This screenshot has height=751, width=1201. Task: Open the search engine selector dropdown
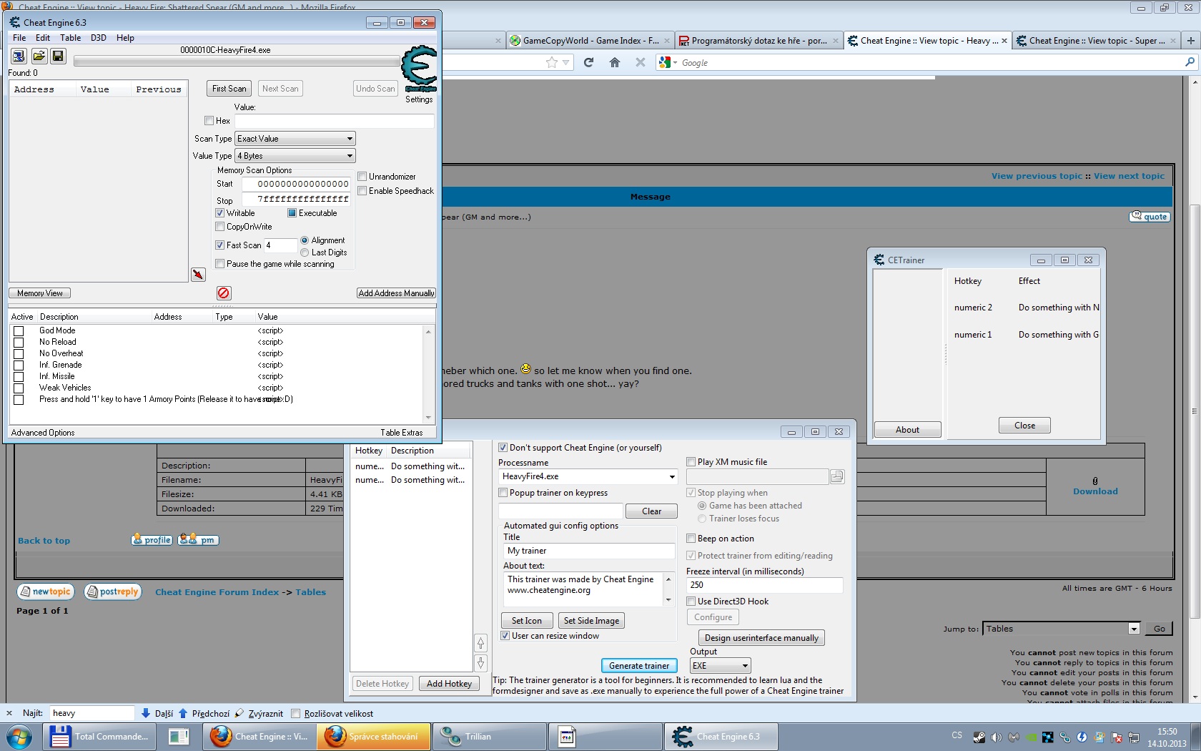pos(668,62)
